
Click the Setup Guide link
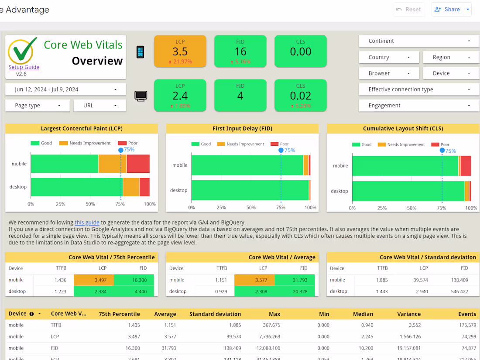point(24,67)
